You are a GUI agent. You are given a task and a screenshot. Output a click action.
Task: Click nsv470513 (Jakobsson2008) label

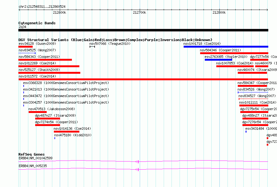(52, 109)
